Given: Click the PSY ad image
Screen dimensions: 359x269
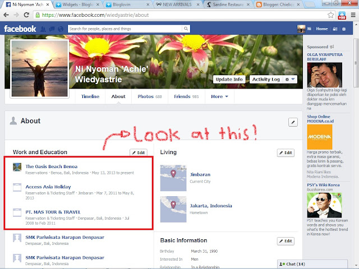Looking at the screenshot, I should pos(324,205).
